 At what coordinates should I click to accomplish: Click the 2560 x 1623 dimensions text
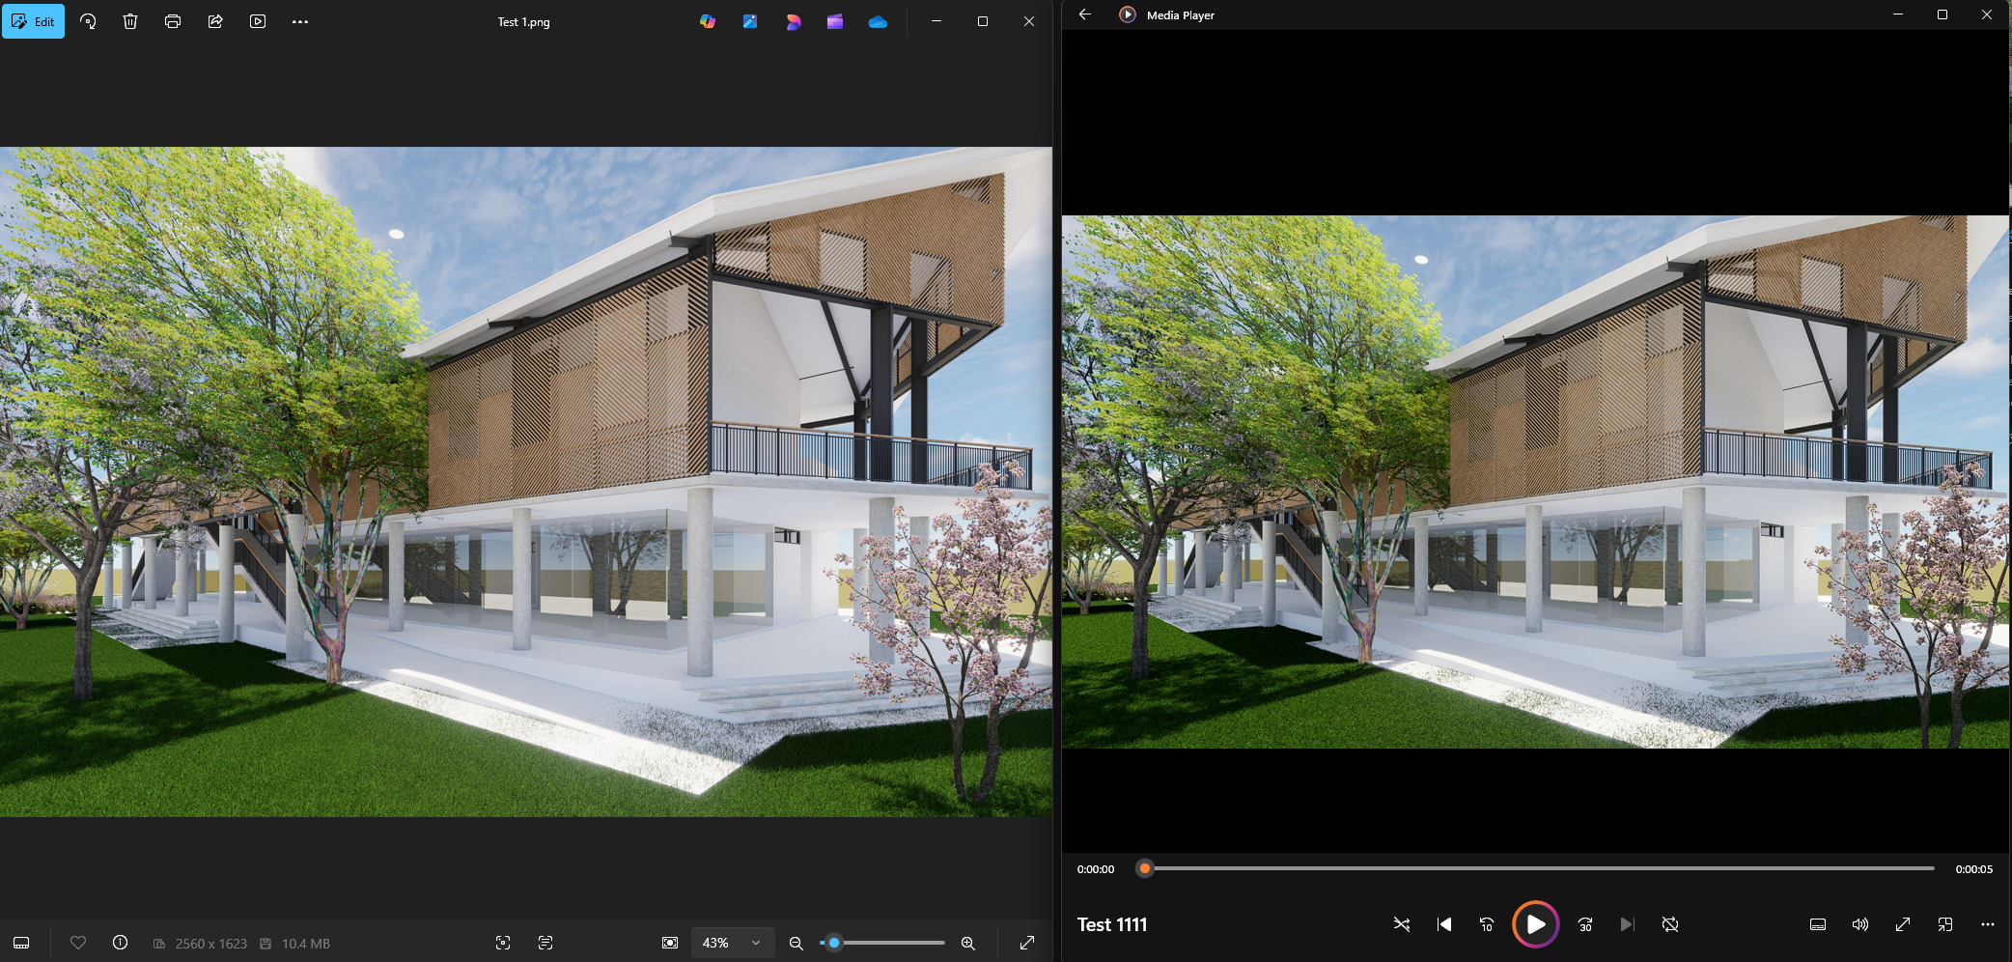(210, 944)
